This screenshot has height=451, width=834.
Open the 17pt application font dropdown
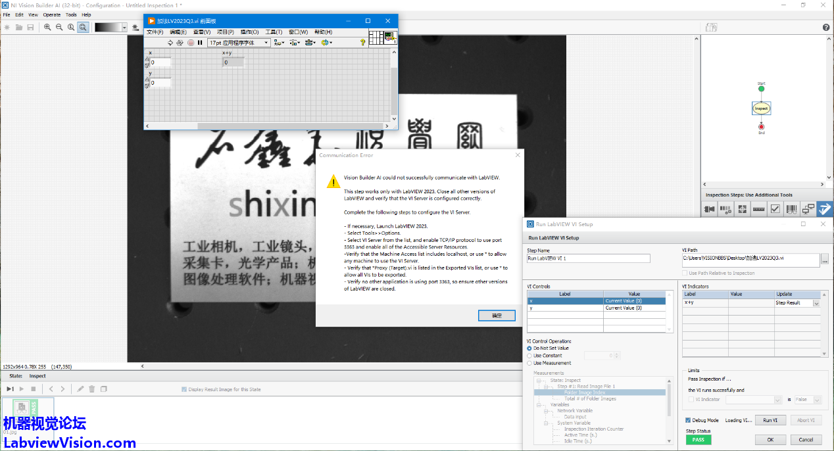(239, 43)
